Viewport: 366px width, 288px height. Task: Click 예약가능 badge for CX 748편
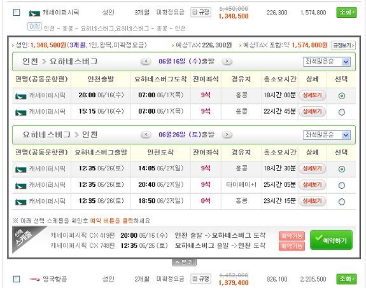pyautogui.click(x=292, y=246)
